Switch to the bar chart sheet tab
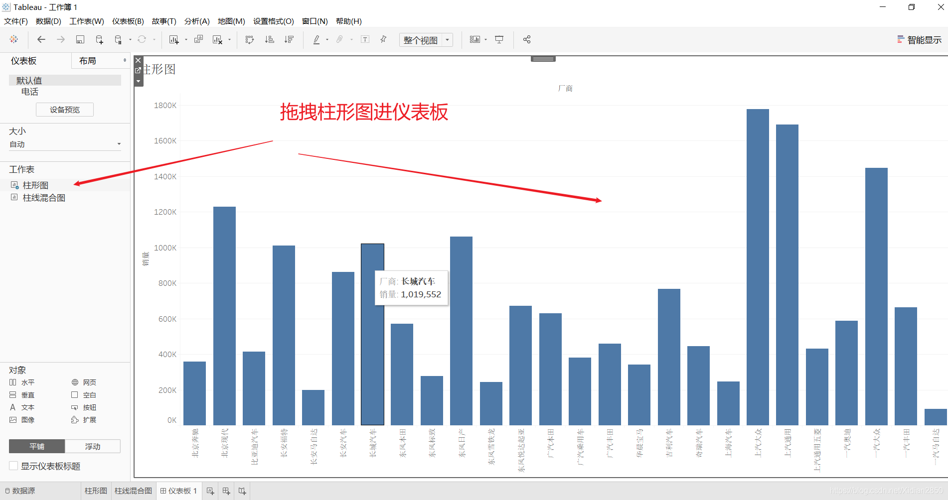The width and height of the screenshot is (948, 500). (96, 491)
